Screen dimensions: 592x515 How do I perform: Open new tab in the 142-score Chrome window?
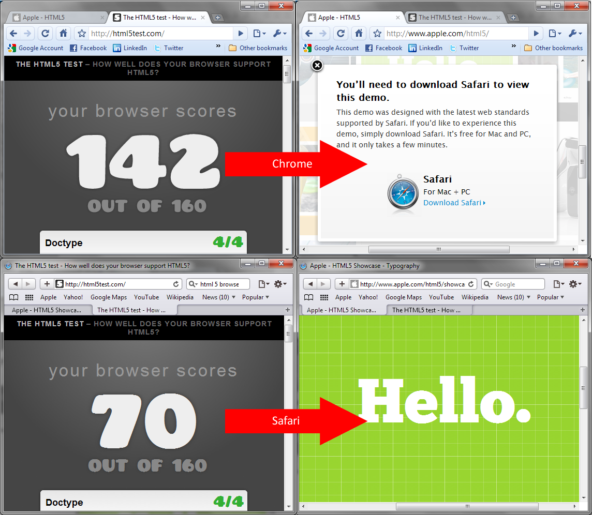pos(217,18)
